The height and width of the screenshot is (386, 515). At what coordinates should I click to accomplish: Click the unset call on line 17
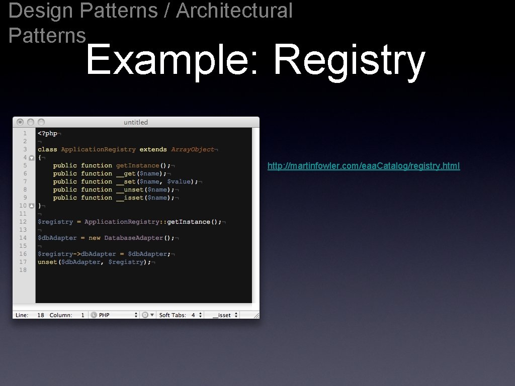(x=47, y=262)
